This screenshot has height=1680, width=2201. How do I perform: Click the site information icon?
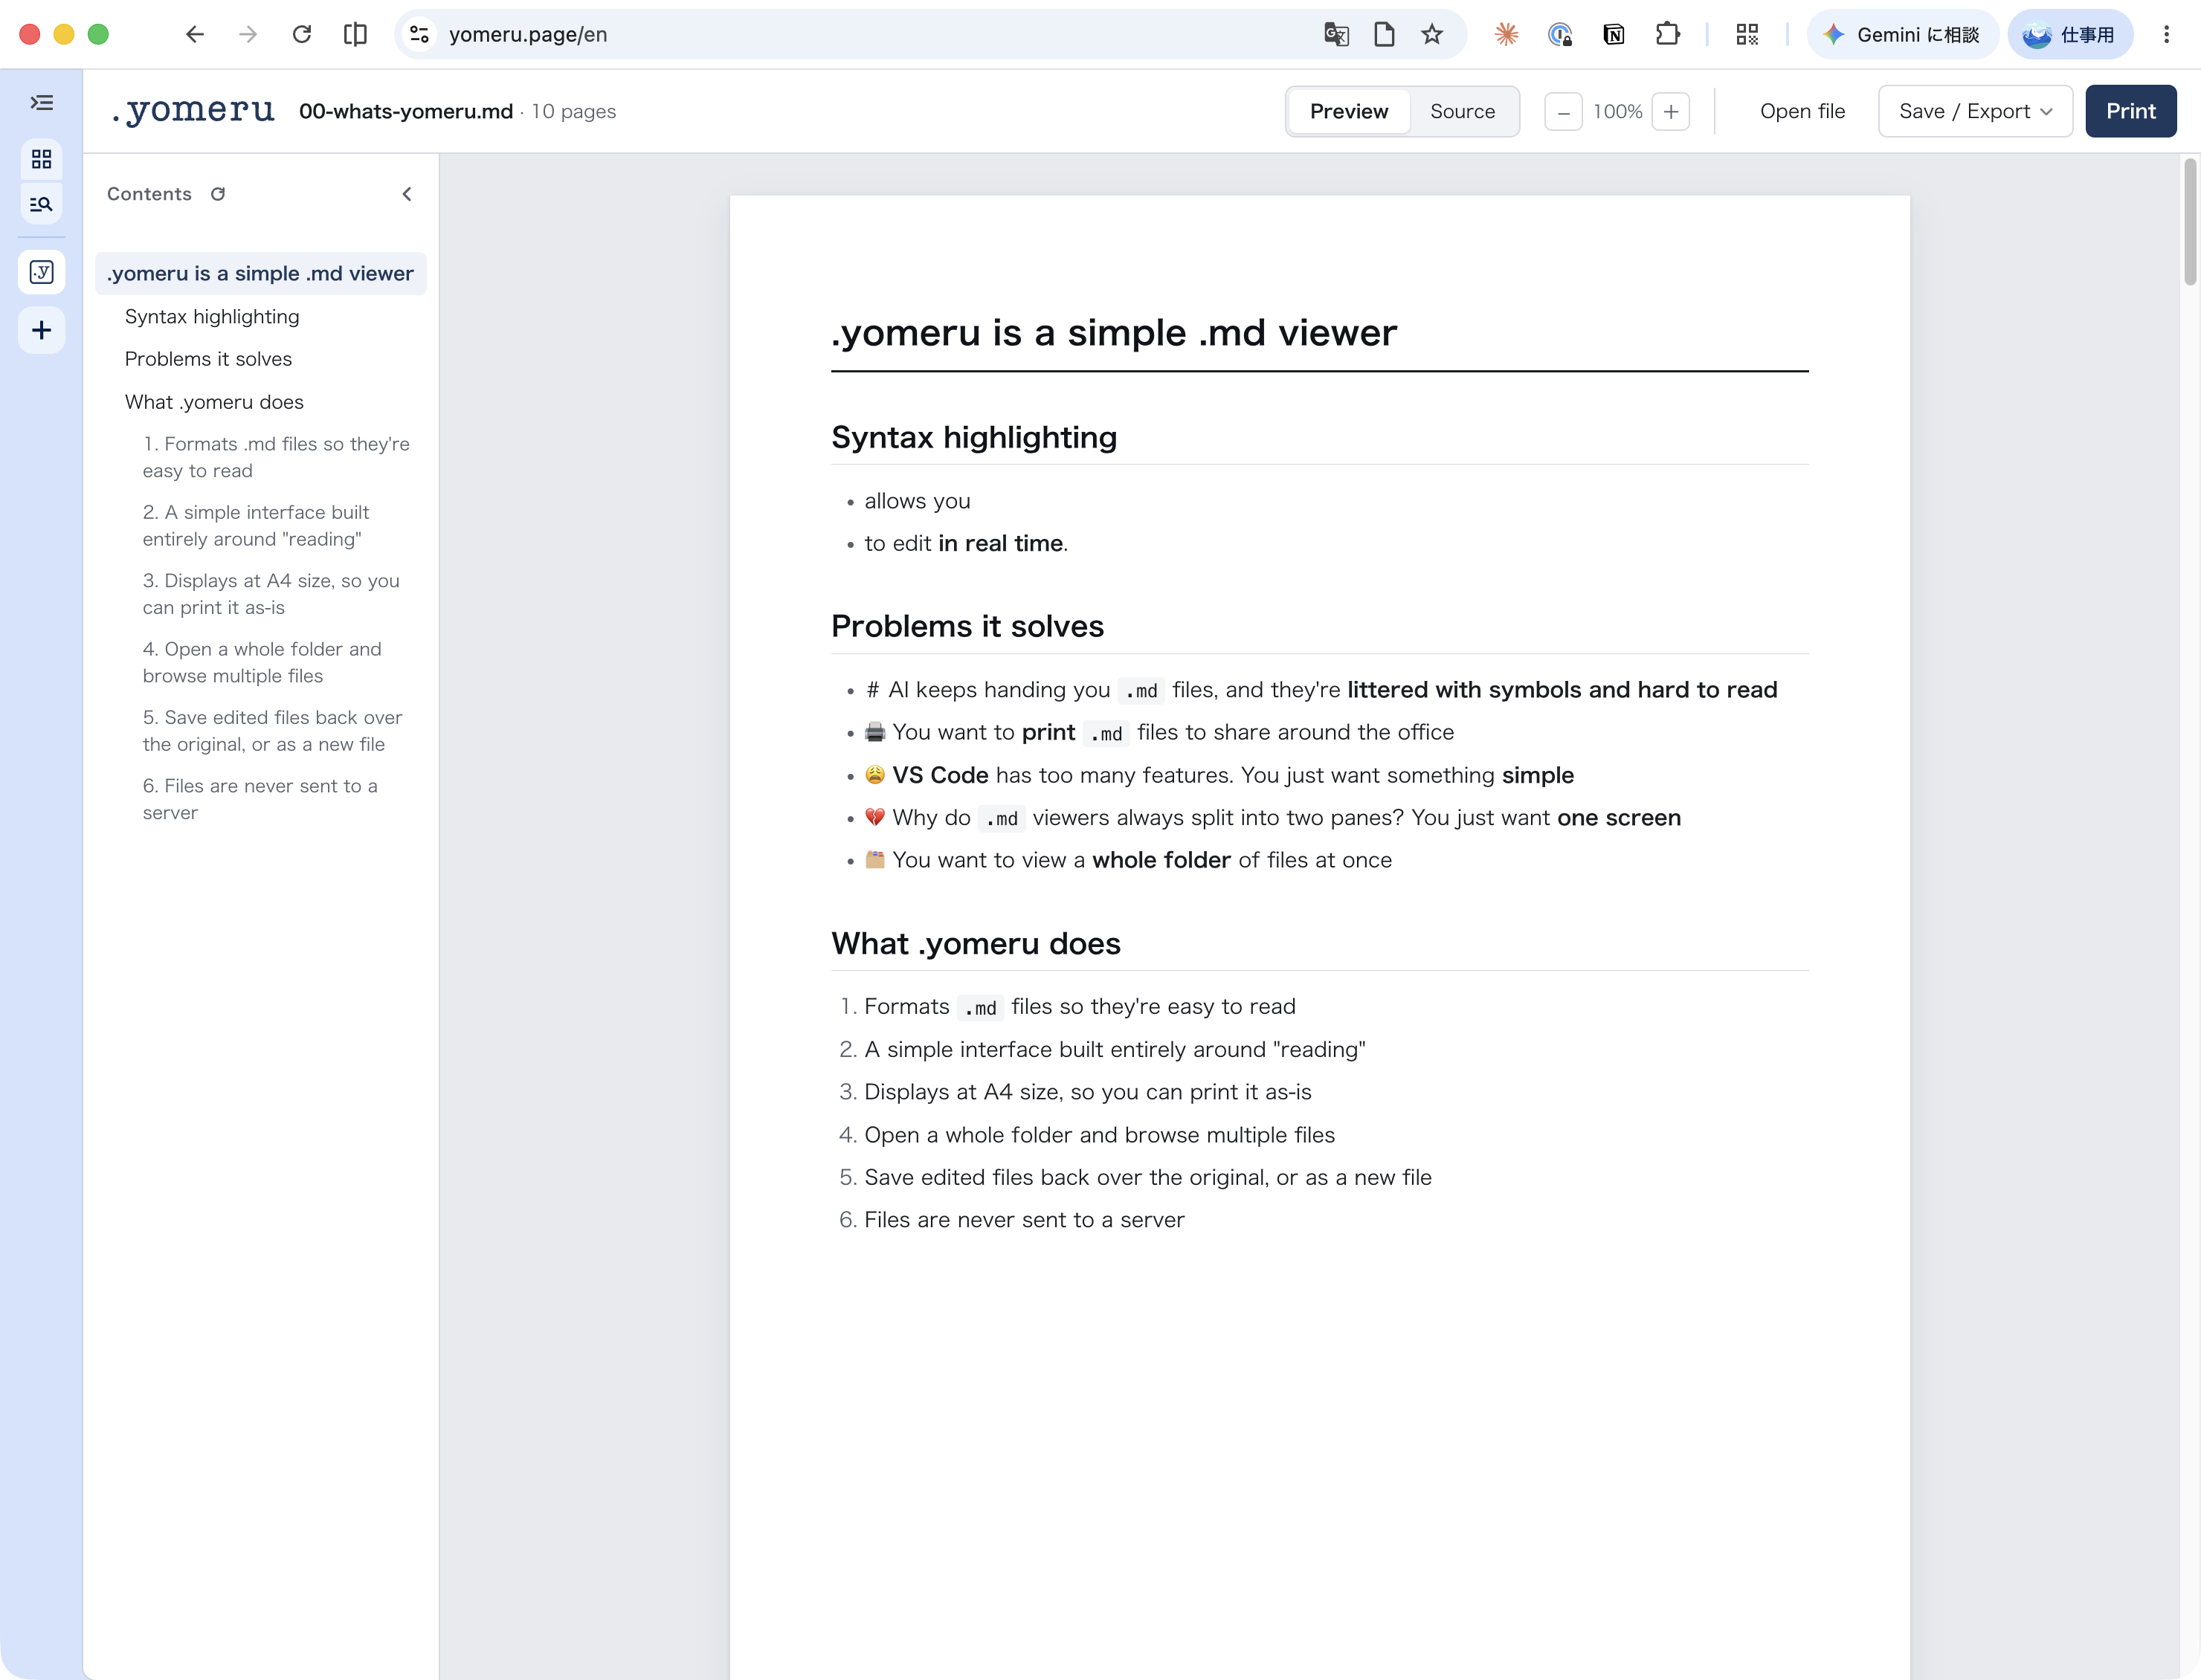(420, 34)
